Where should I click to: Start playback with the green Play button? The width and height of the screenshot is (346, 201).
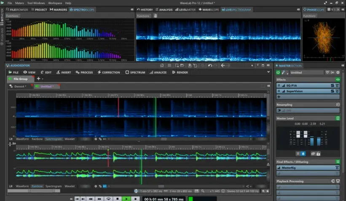click(126, 199)
